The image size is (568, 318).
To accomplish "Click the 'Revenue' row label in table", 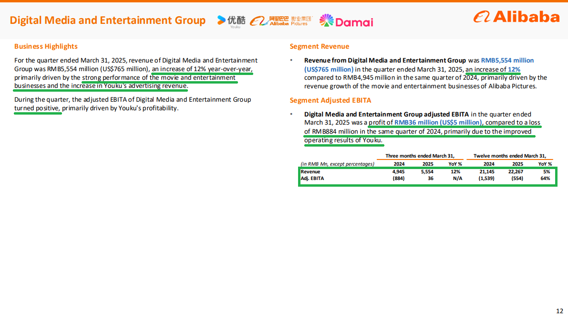I will click(310, 172).
